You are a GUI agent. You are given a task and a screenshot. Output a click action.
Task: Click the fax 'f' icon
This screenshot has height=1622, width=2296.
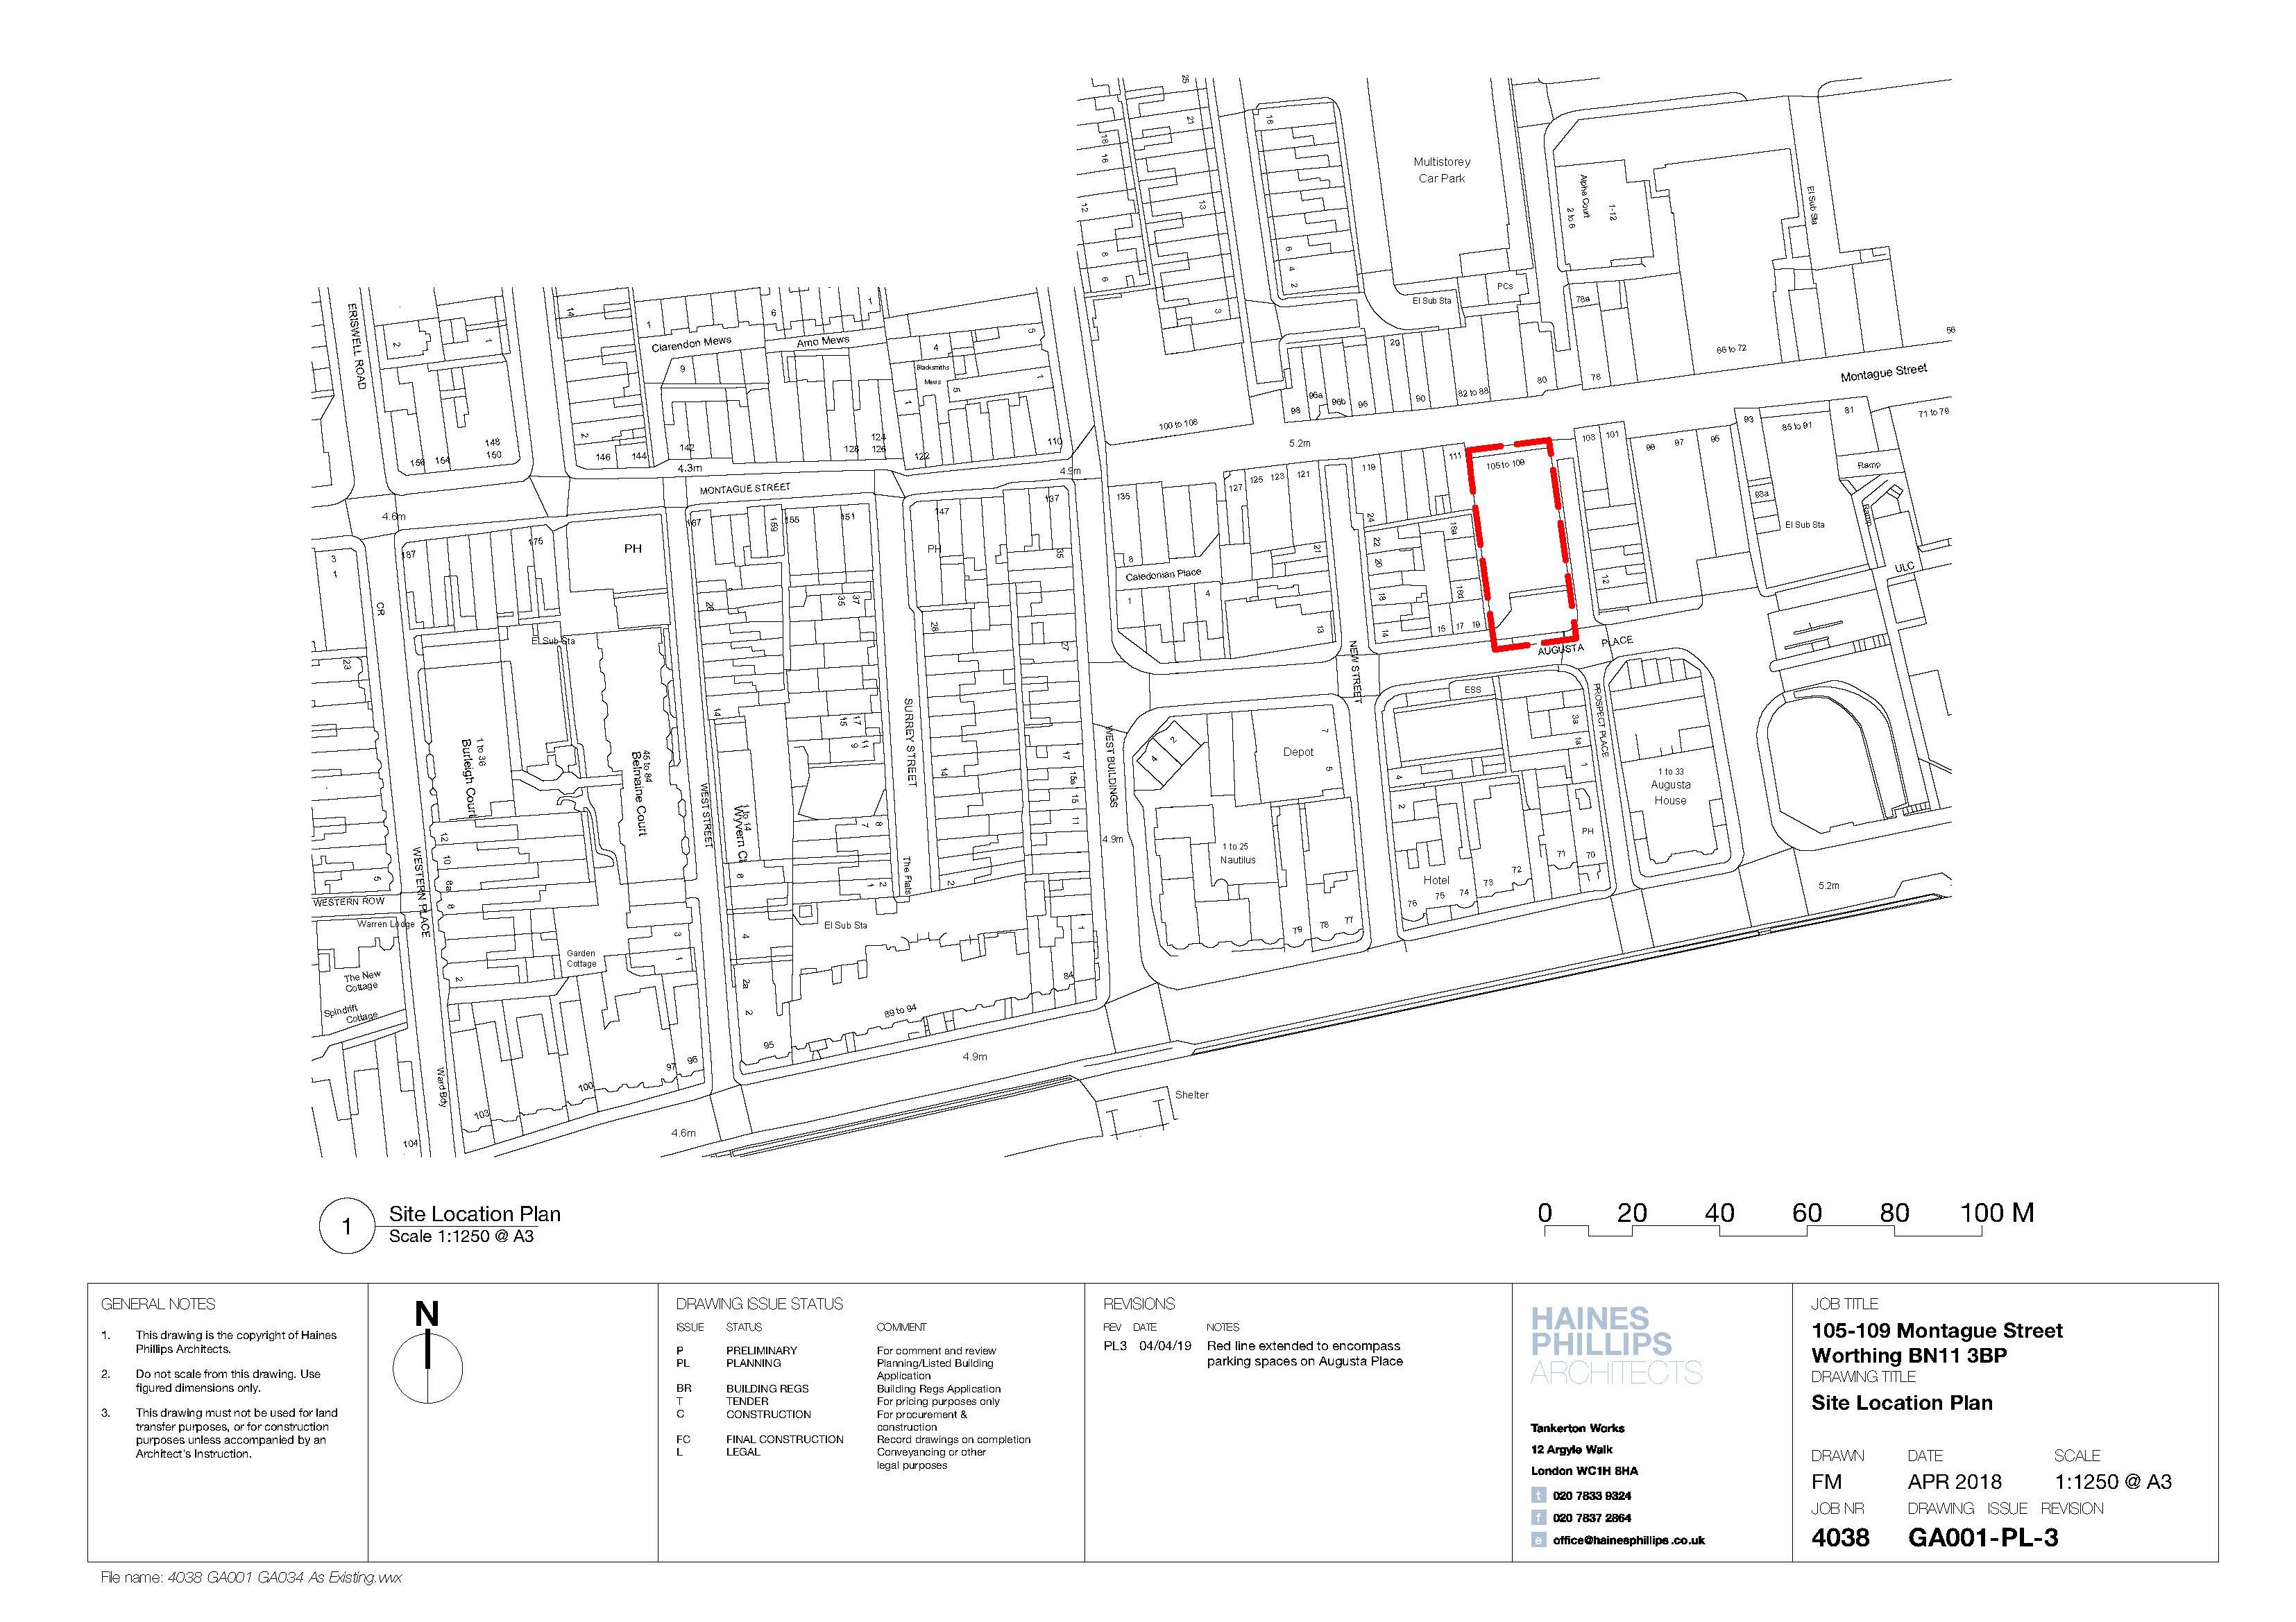coord(1539,1518)
